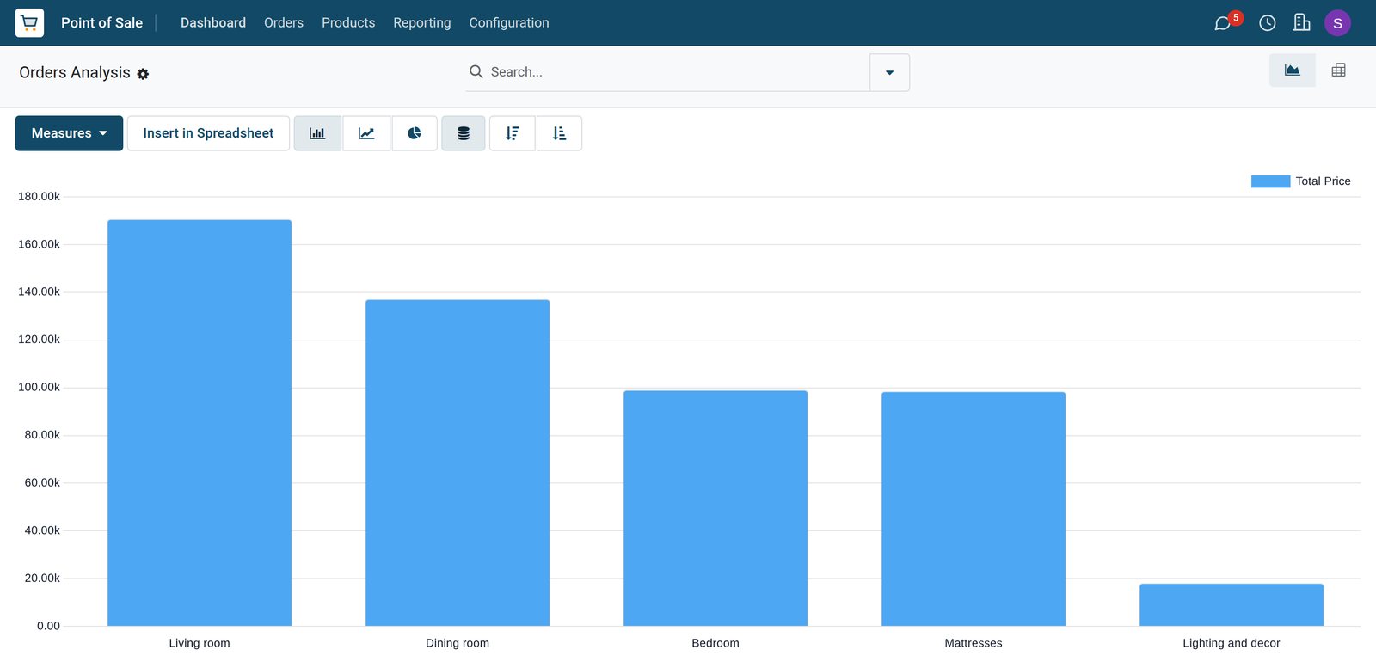Expand the search options dropdown arrow
Screen dimensions: 1376x668
889,72
